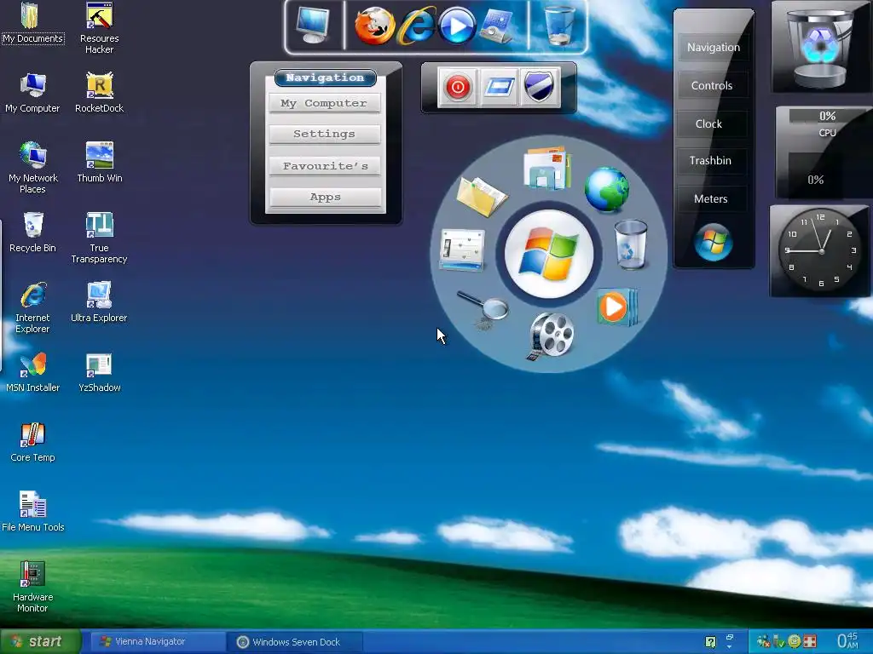
Task: Open the My Documents desktop icon
Action: 32,23
